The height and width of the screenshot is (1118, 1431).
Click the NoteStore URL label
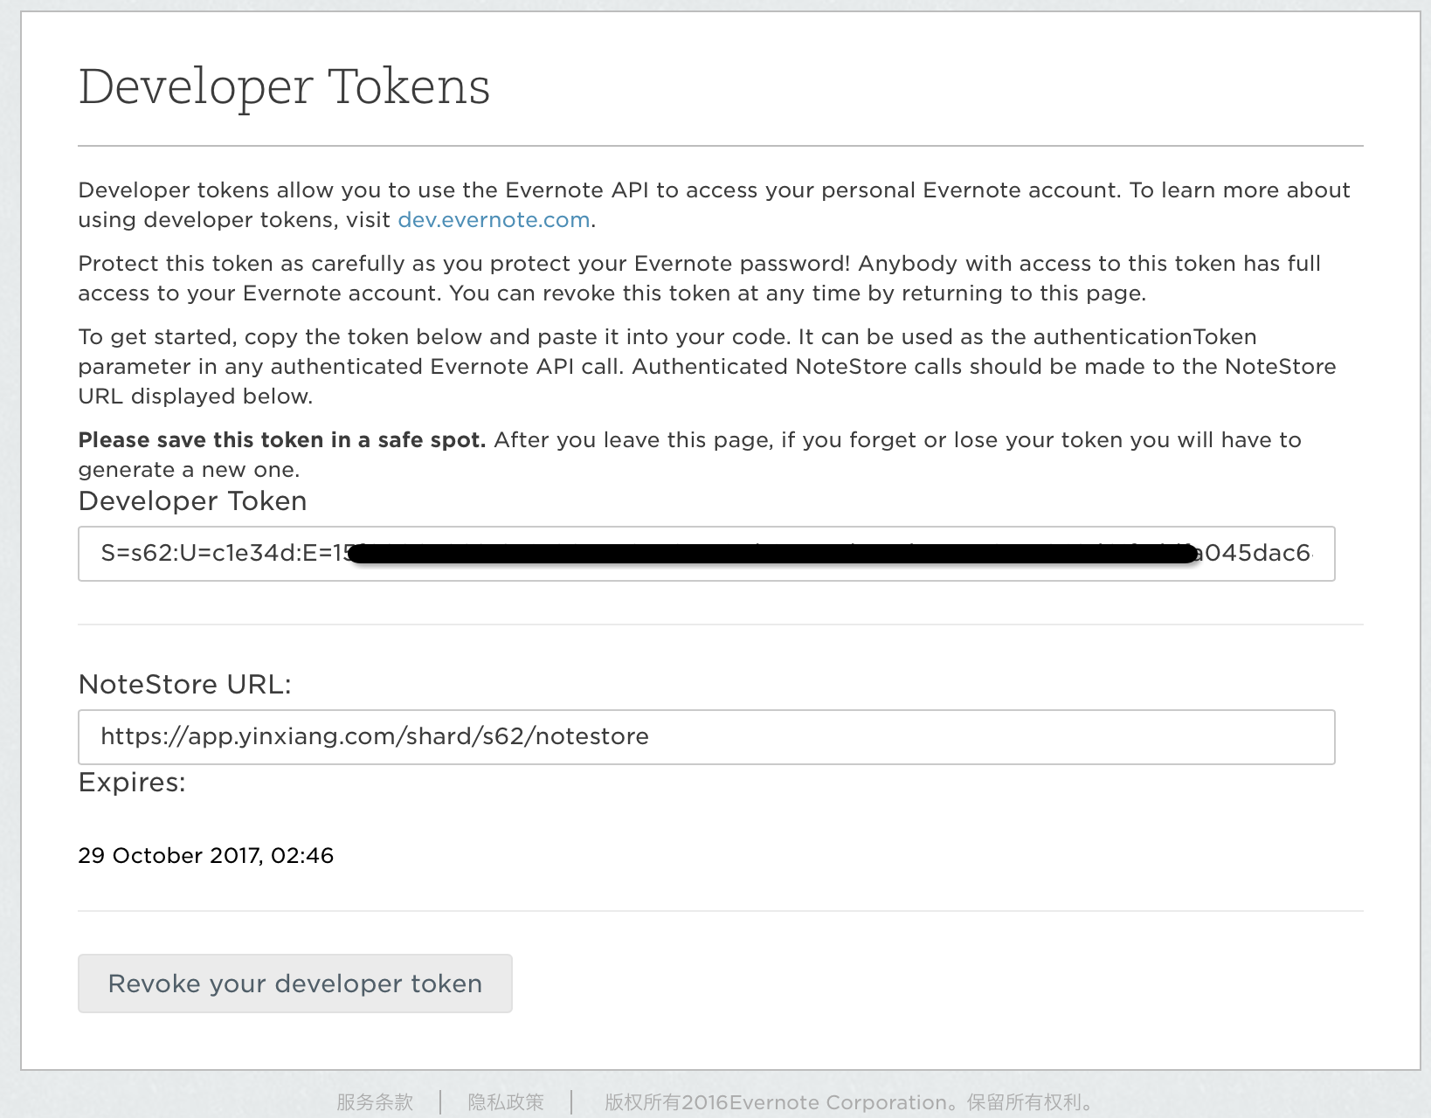[x=184, y=685]
